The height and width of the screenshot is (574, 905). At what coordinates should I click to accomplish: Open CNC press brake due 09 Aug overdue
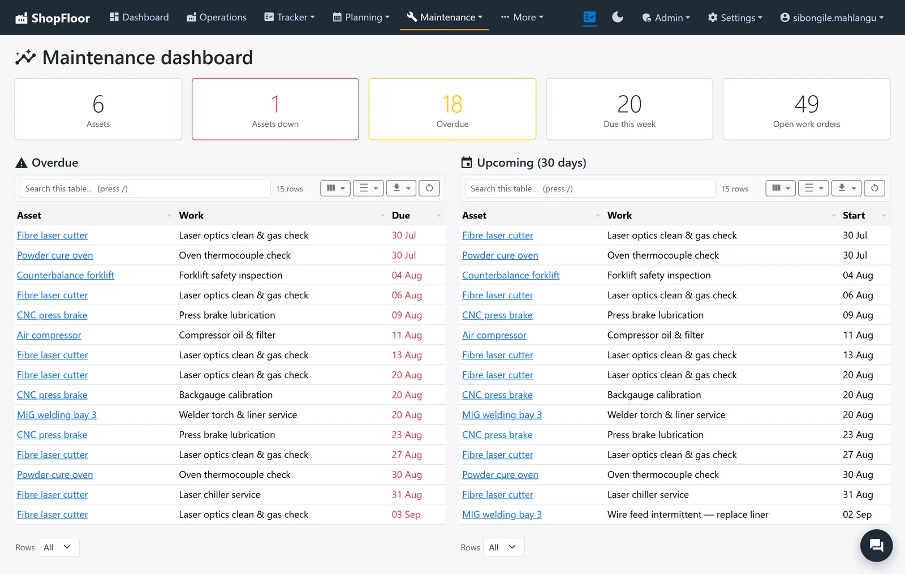tap(52, 315)
